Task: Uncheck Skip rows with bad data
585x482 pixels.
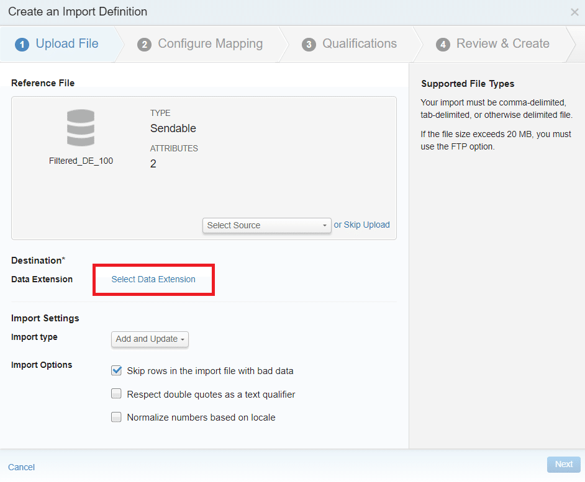Action: [116, 370]
